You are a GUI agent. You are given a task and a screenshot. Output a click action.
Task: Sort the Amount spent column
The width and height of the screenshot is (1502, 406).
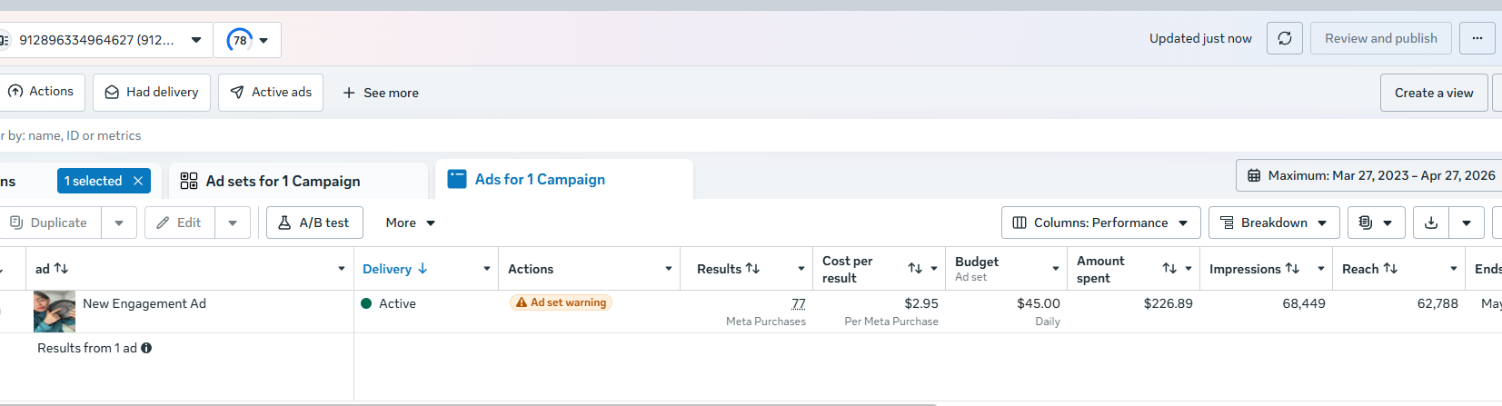click(x=1169, y=268)
